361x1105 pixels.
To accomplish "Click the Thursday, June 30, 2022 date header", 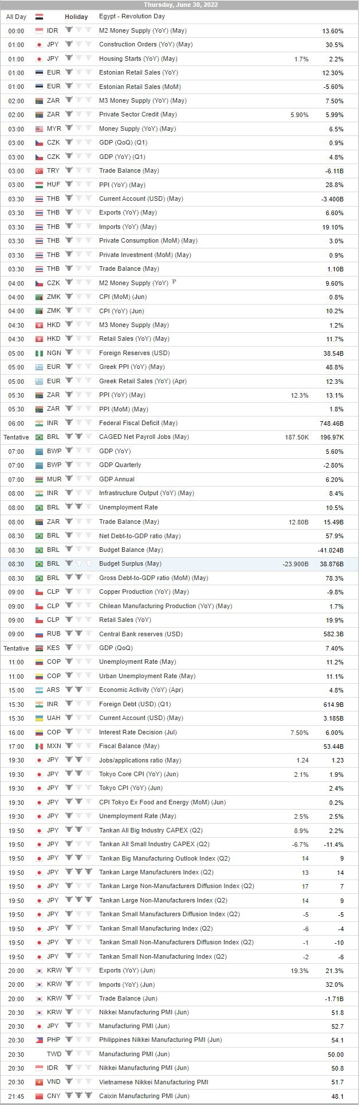I will tap(180, 5).
